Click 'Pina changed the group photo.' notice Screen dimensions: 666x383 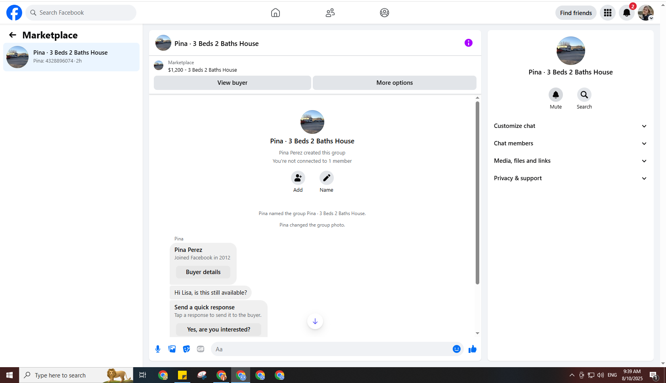312,225
